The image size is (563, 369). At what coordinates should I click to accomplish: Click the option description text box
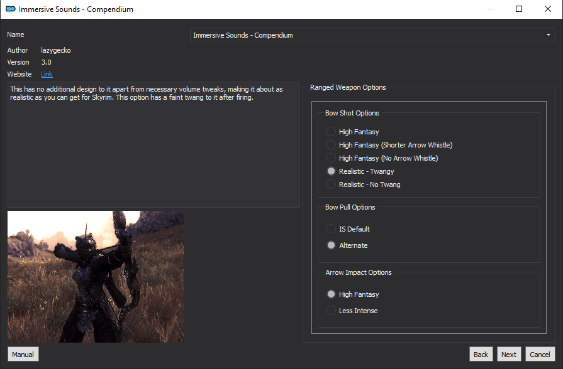pos(153,144)
